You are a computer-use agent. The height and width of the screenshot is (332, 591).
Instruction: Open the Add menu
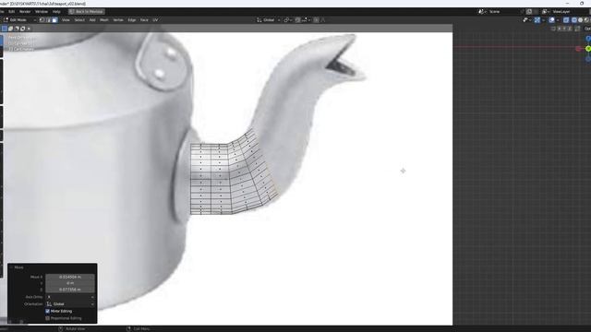[x=92, y=20]
